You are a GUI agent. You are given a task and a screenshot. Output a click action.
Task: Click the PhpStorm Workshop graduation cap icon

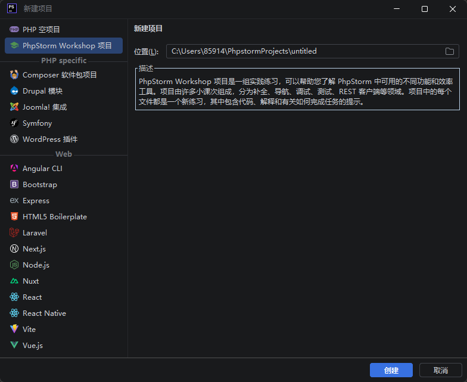pos(14,45)
